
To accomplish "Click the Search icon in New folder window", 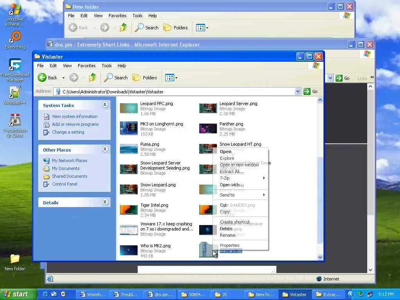I will pos(139,28).
